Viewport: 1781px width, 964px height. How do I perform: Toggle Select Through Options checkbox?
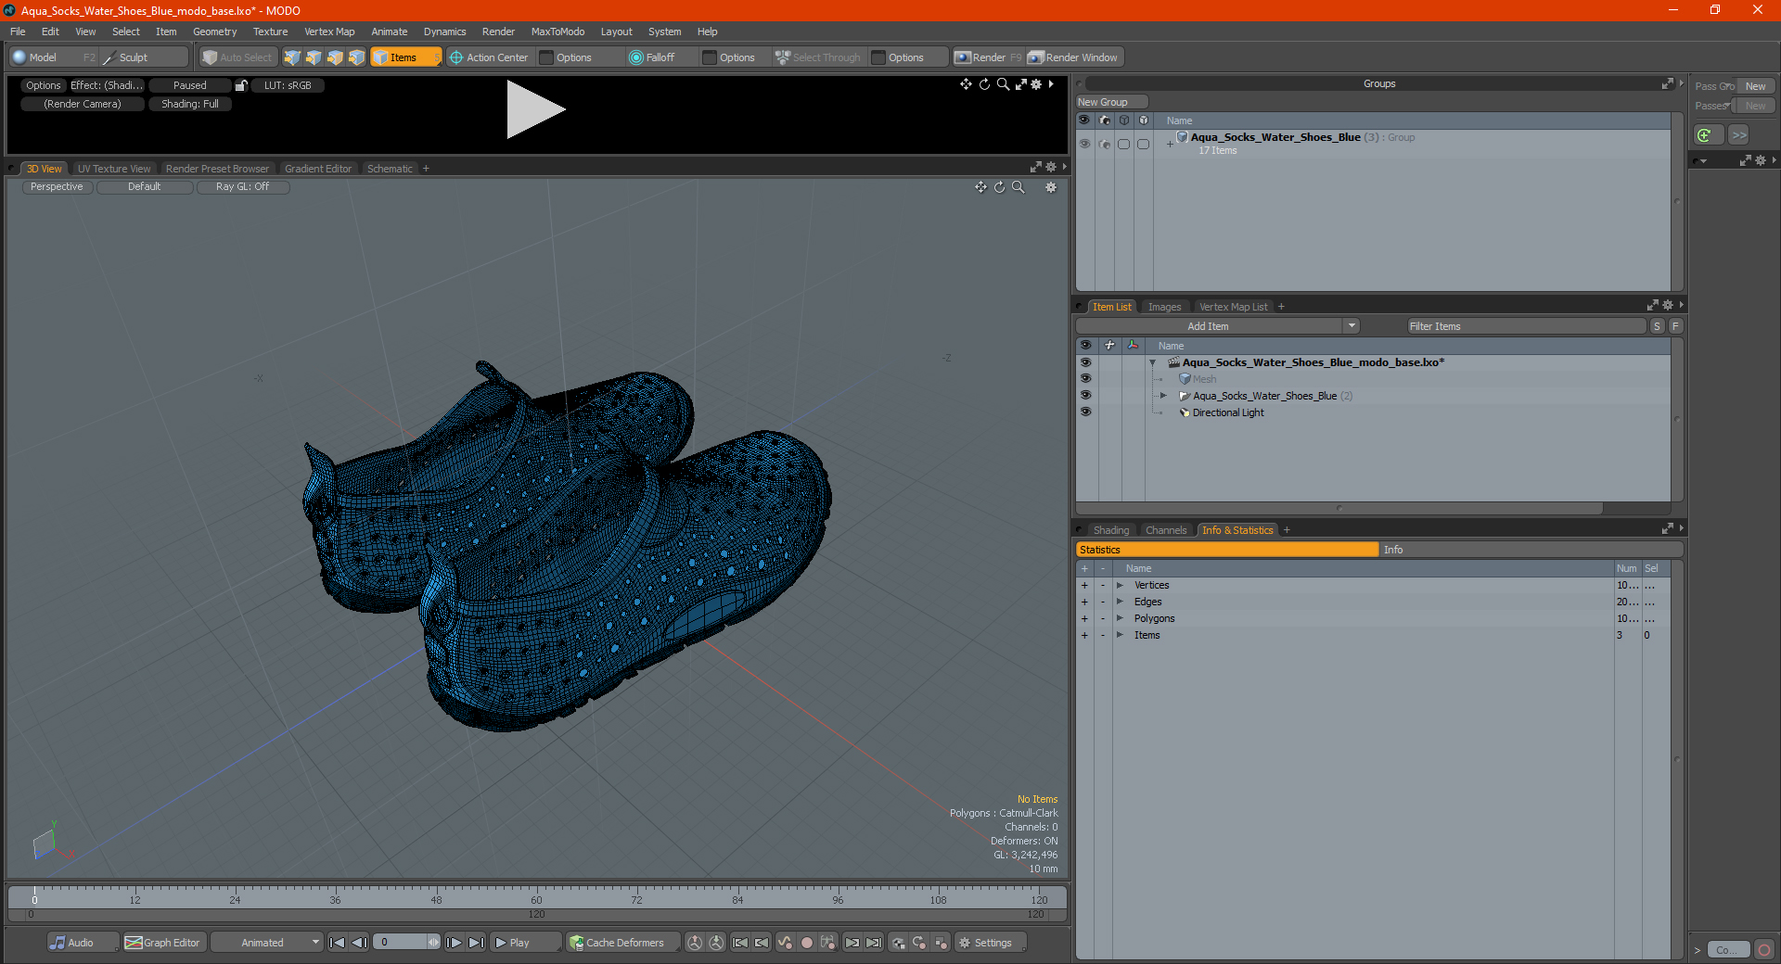(879, 57)
